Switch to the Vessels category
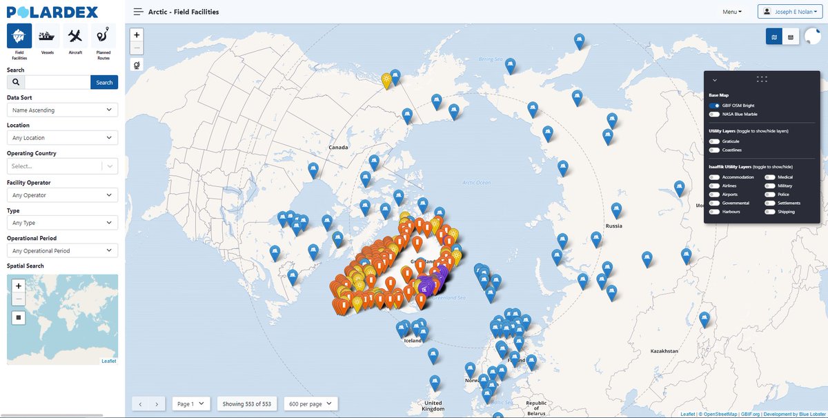 pos(46,36)
